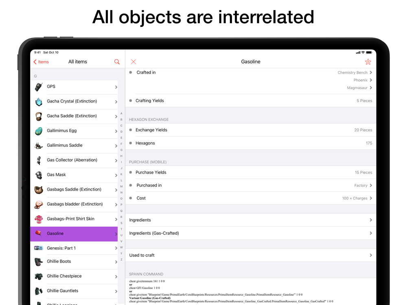Screen dimensions: 407x305
Task: Open the Phoenix crafting link
Action: (x=363, y=80)
